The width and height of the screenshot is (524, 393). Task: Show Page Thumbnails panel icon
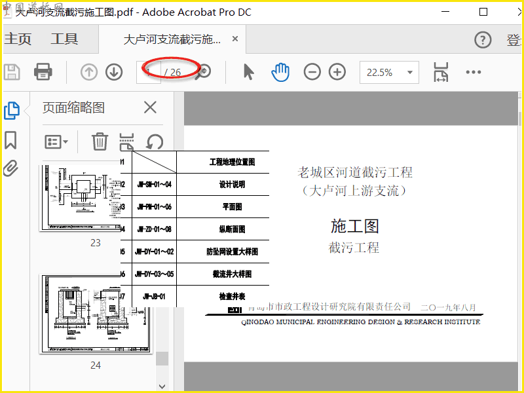[x=12, y=110]
